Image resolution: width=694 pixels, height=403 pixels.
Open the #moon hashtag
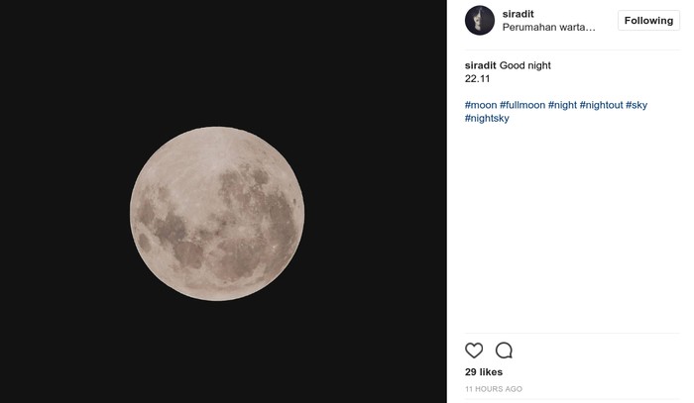click(x=481, y=105)
